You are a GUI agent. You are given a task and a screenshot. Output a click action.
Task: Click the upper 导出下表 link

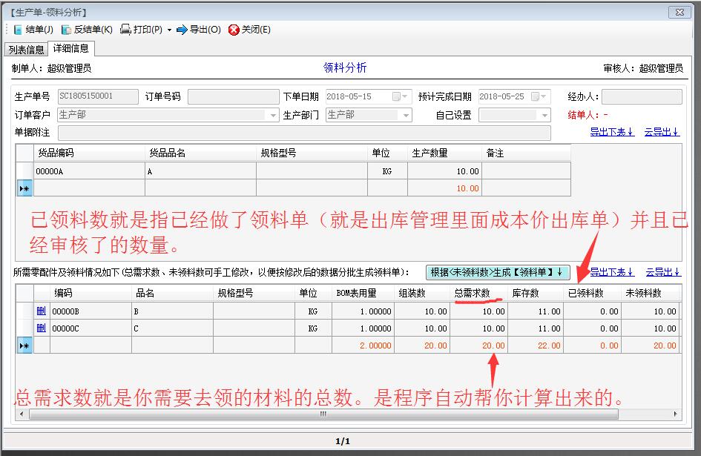tap(612, 132)
